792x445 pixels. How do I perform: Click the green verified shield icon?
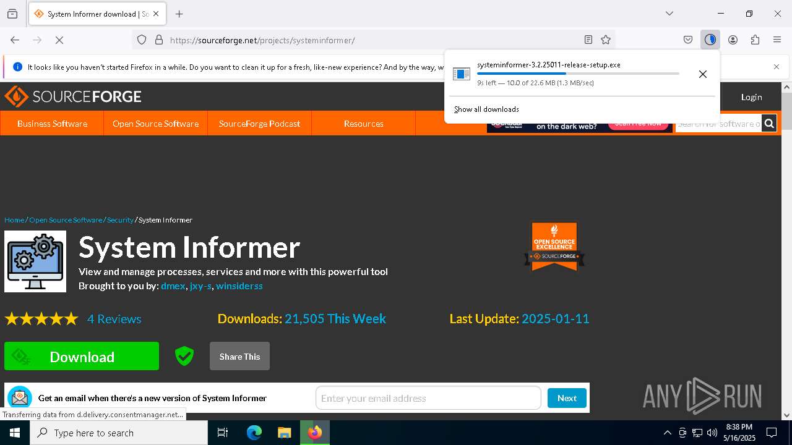184,356
